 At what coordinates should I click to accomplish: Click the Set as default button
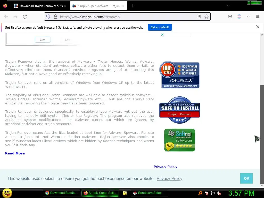[x=160, y=27]
